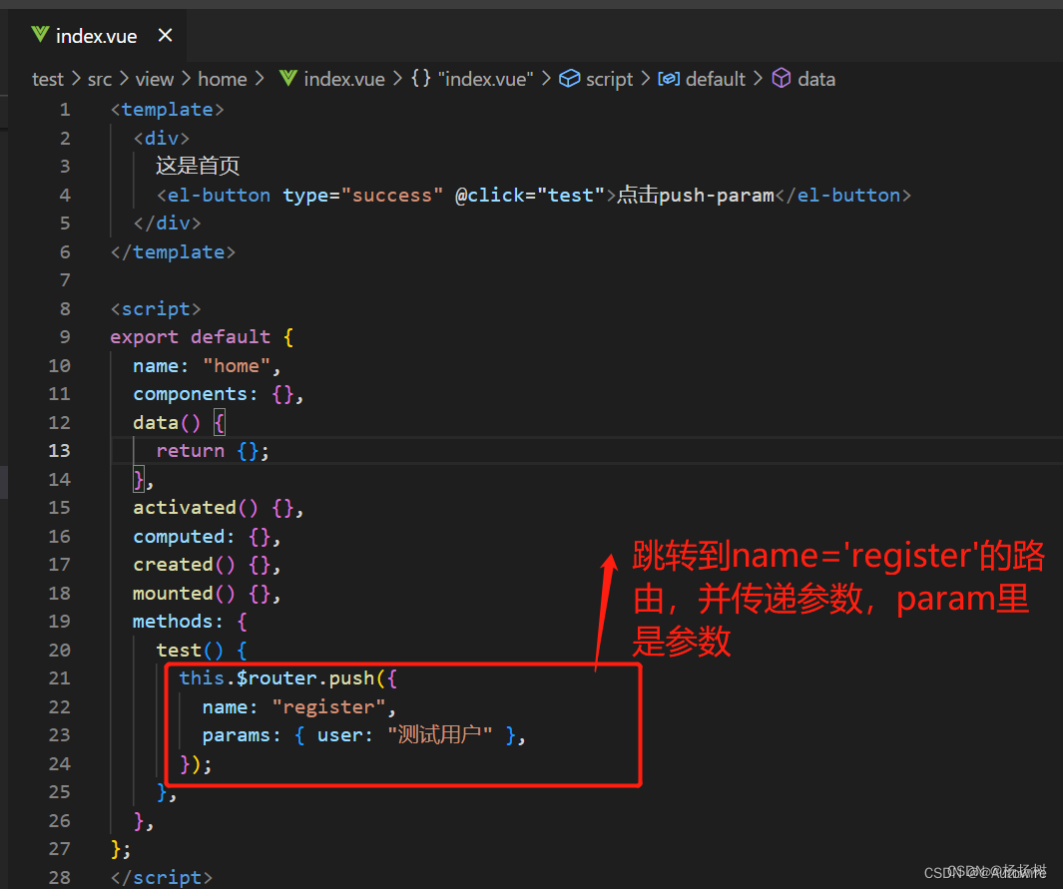Expand the chevron after index.vue file breadcrumb
The image size is (1063, 889).
(x=397, y=79)
